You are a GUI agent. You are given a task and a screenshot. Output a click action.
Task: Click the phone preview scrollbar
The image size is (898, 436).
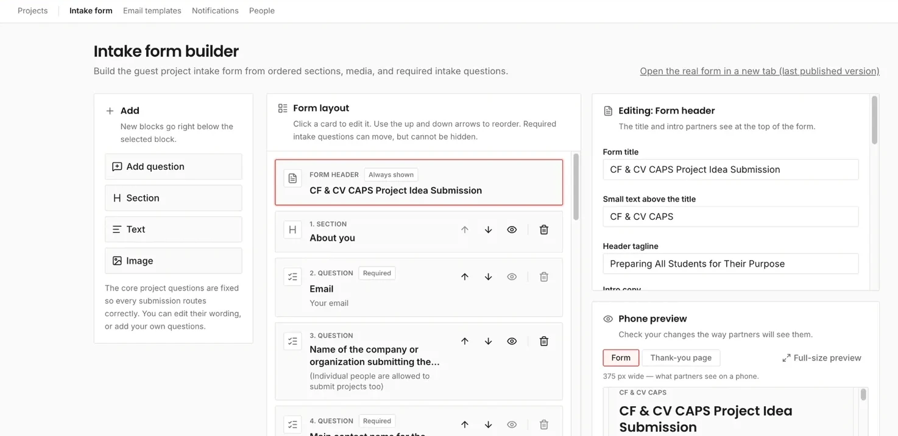863,395
